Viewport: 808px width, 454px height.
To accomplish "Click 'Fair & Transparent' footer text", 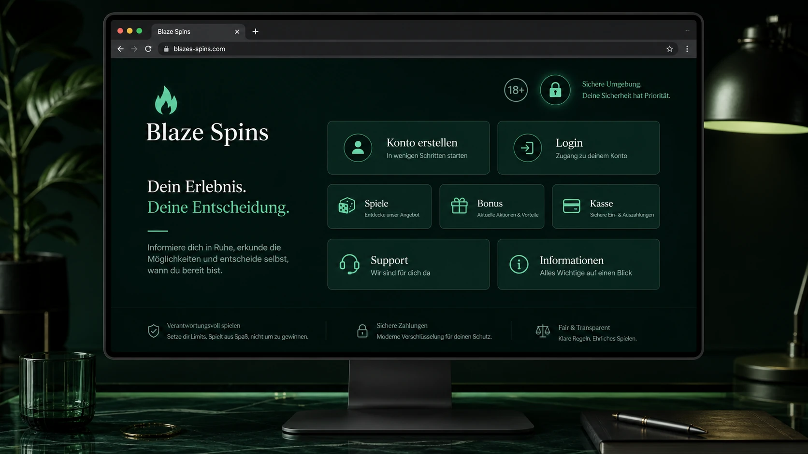I will click(584, 328).
